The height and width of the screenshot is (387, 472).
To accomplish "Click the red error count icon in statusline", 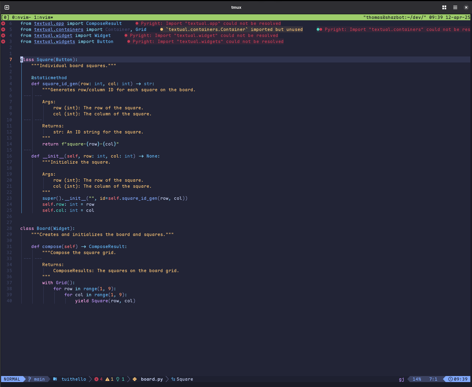I will 96,379.
